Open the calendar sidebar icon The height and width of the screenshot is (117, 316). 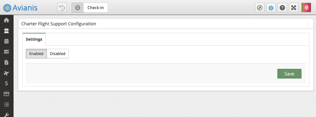coord(7,41)
